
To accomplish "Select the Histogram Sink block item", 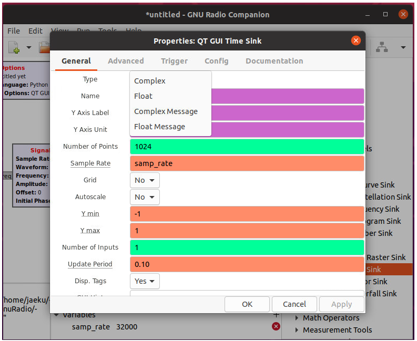I will 383,221.
